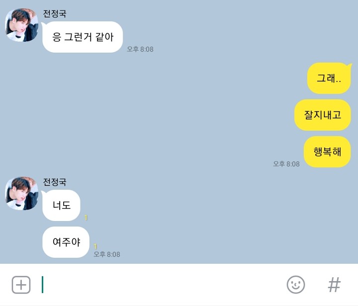Click the timestamp under the '여주야' bubble
358x306 pixels.
[107, 254]
